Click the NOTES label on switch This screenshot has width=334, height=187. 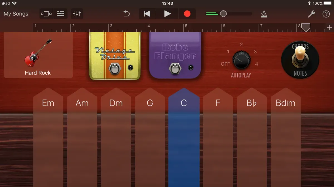point(300,73)
